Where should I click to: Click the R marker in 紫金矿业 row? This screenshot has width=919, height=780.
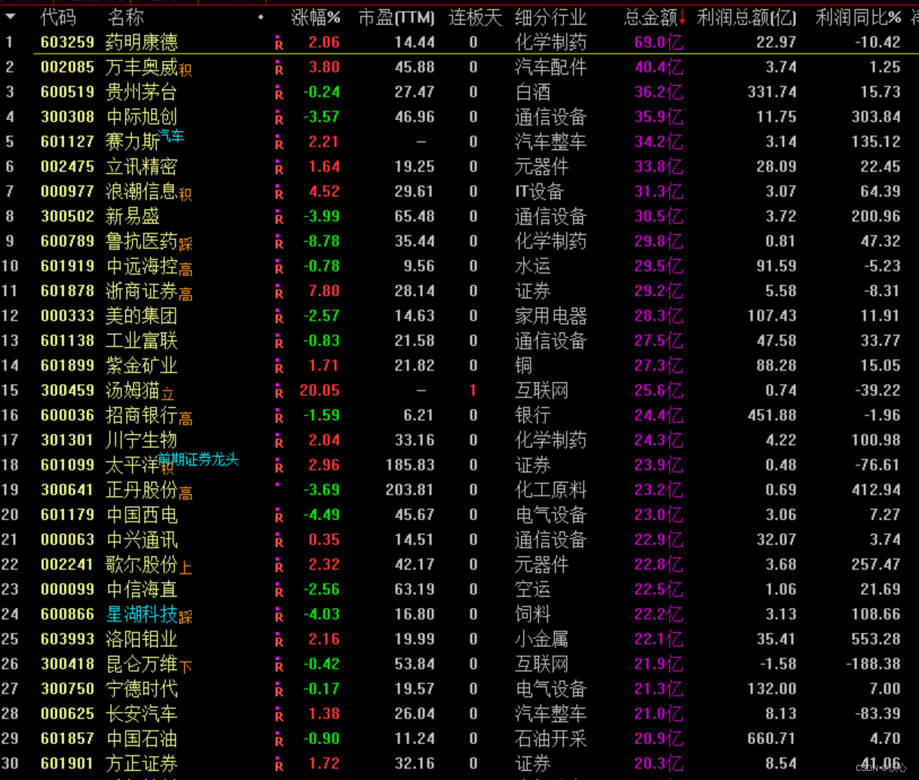[279, 367]
